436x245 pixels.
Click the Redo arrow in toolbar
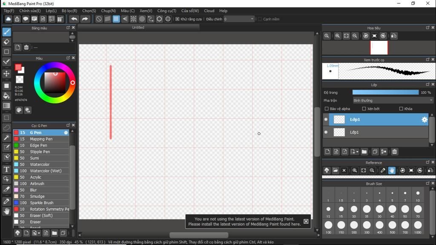(x=85, y=19)
